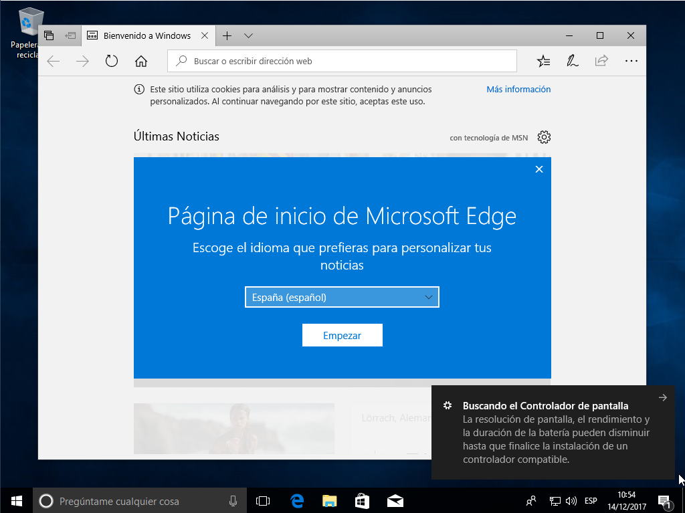Open Edge settings and more menu

(631, 61)
